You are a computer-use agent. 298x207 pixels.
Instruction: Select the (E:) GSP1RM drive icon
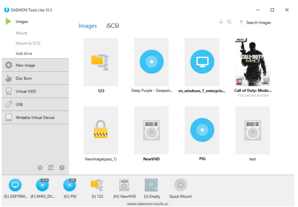pos(15,185)
